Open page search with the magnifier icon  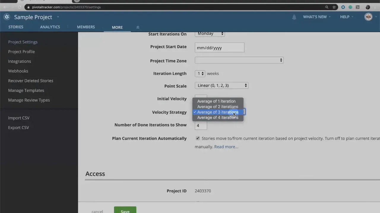click(327, 7)
